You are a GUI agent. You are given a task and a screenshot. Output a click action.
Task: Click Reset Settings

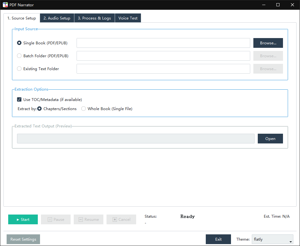(x=23, y=239)
